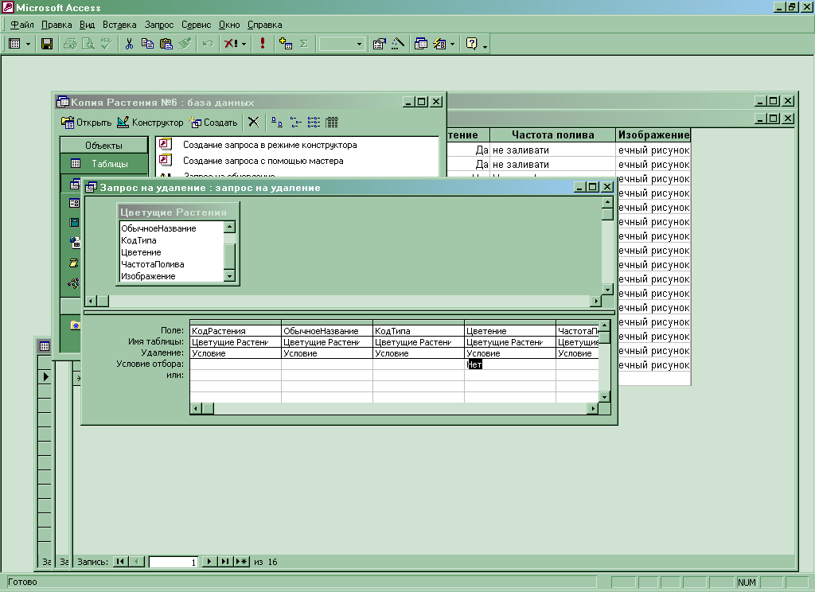Click Открыть button in database window
Image resolution: width=815 pixels, height=592 pixels.
86,123
